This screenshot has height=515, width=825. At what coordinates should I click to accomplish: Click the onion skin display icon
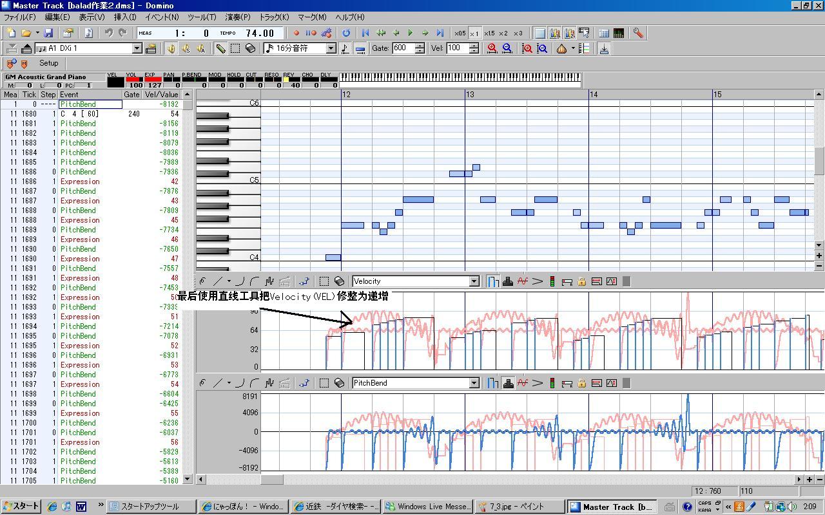[x=561, y=48]
